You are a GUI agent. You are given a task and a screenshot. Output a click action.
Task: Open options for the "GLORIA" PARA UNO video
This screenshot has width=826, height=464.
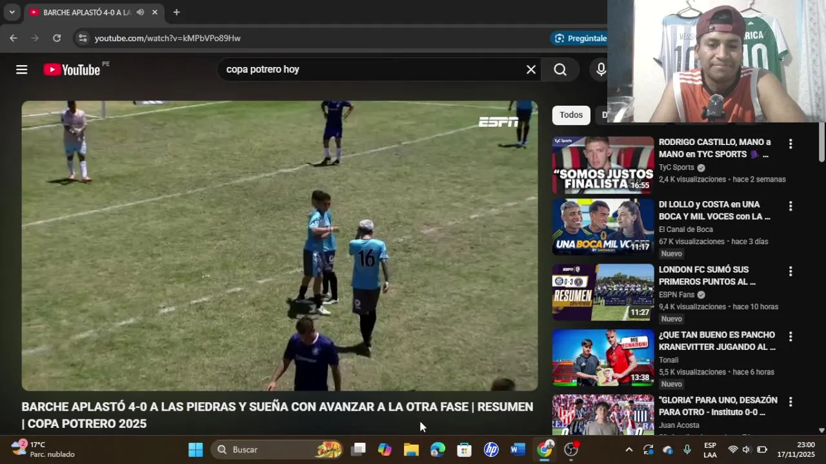coord(791,401)
